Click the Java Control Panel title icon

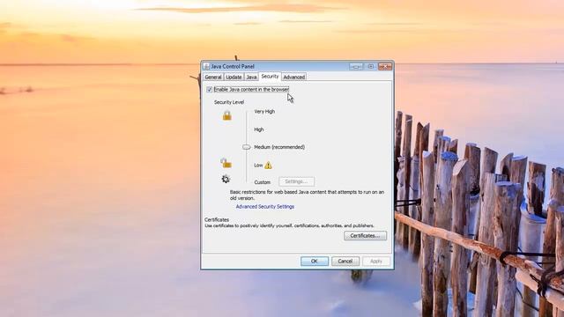click(206, 67)
